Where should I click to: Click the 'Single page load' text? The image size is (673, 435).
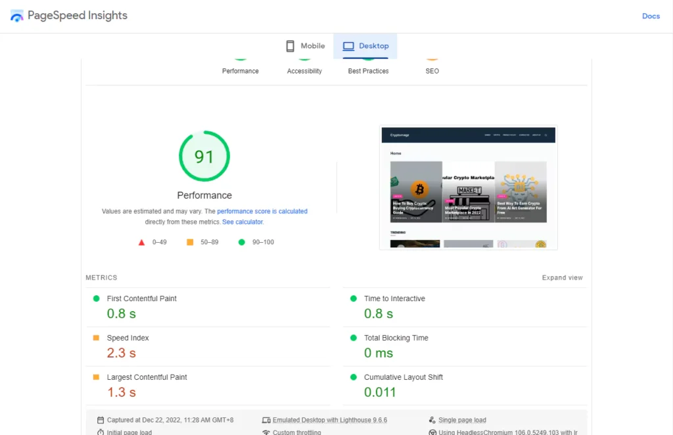point(462,420)
